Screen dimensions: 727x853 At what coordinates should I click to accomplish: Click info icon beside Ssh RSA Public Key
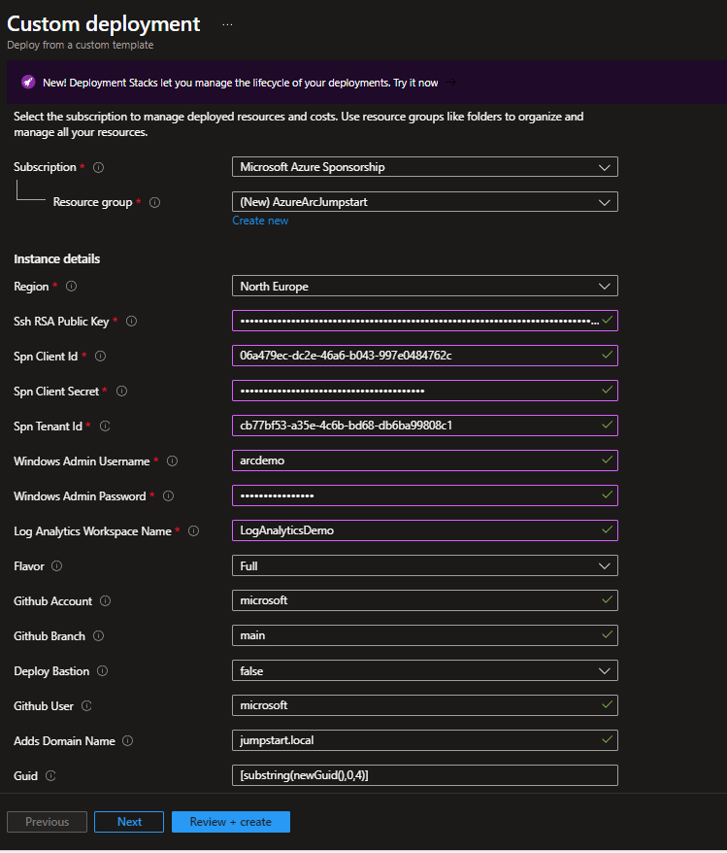tap(132, 322)
